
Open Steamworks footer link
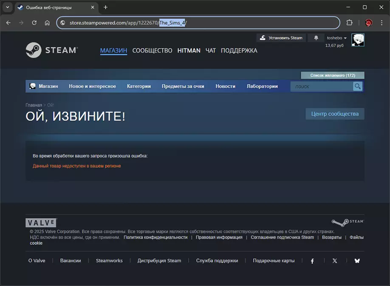(109, 261)
